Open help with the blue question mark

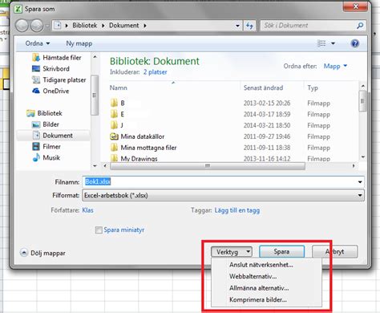coord(355,43)
